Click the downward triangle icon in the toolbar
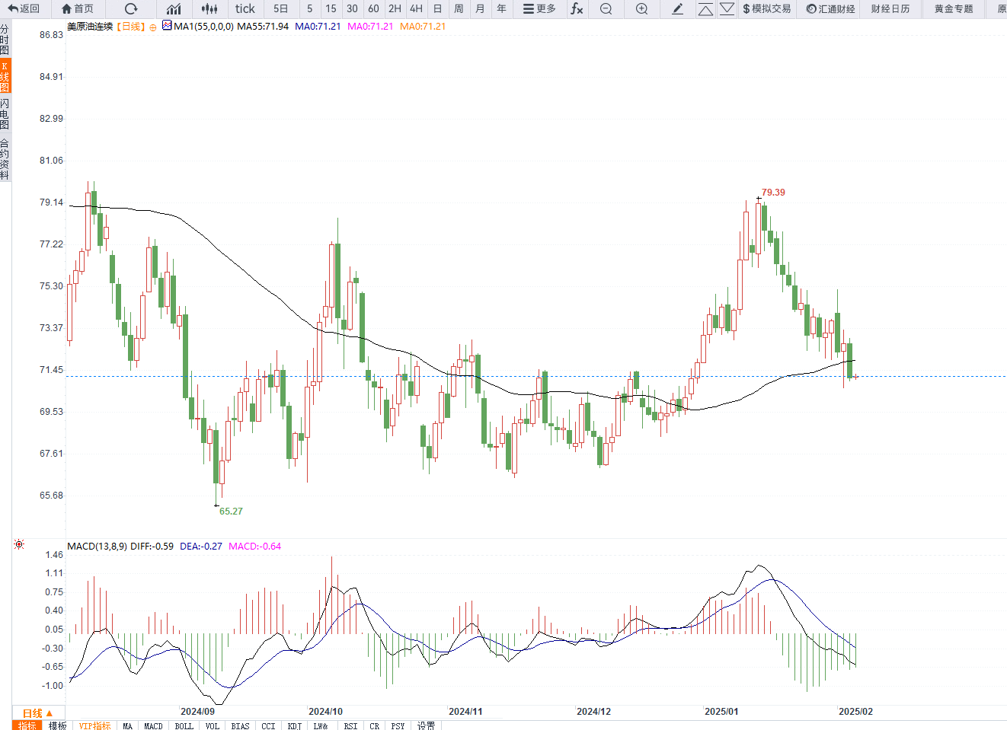Screen dimensions: 1007x730 727,9
